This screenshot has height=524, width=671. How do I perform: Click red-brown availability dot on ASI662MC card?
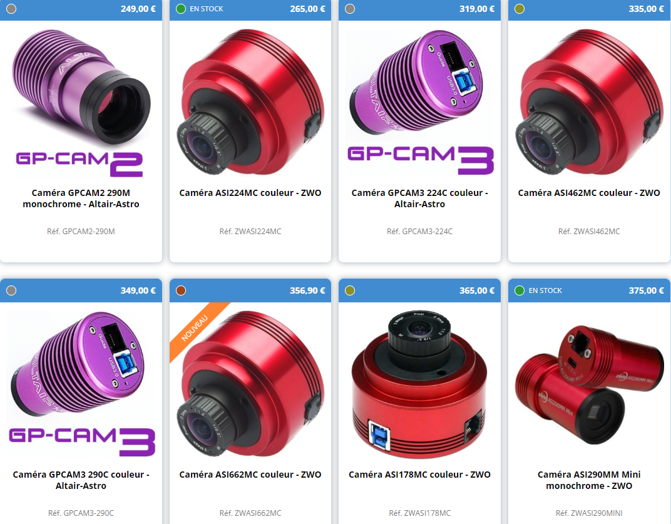pyautogui.click(x=181, y=290)
